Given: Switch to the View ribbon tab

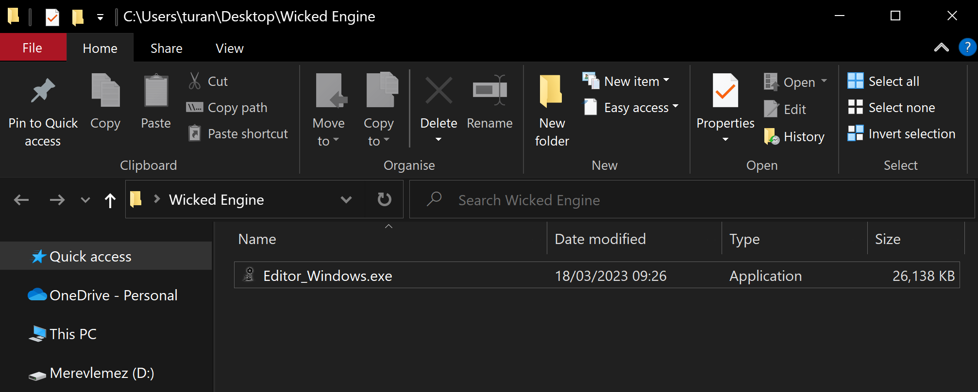Looking at the screenshot, I should (230, 48).
